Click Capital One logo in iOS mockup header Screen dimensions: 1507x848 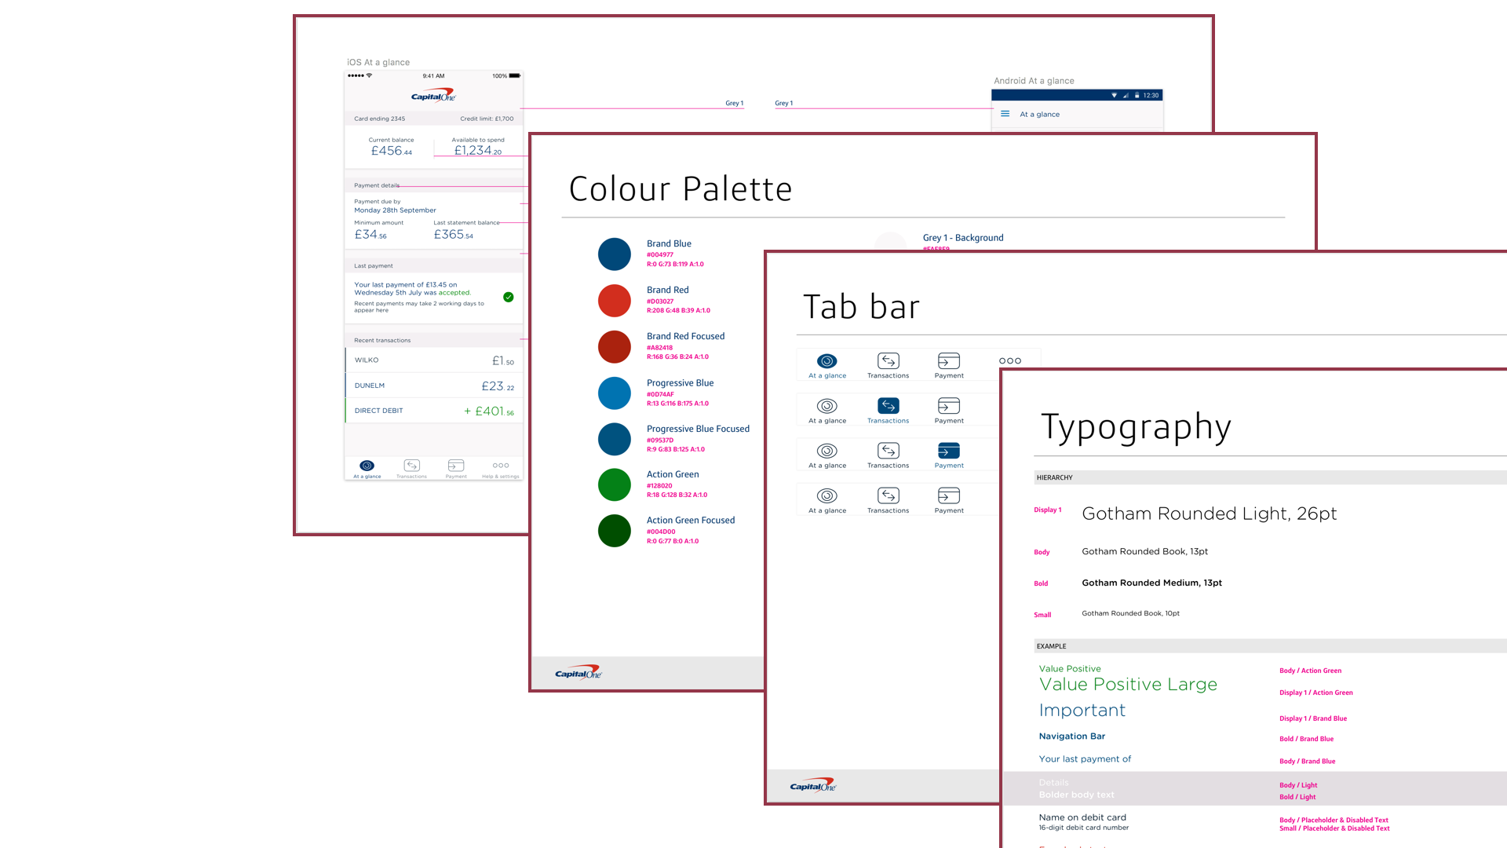[433, 96]
